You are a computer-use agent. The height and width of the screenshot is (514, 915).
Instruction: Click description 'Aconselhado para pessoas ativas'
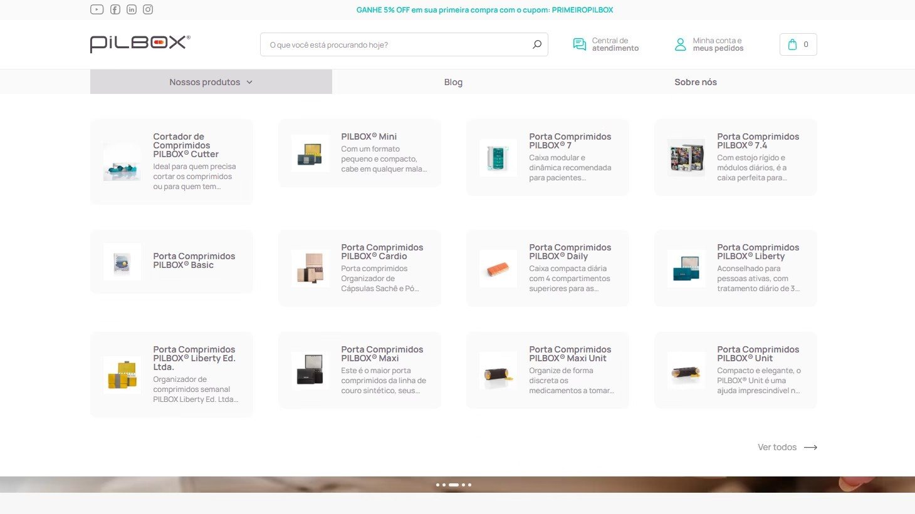[x=758, y=279]
